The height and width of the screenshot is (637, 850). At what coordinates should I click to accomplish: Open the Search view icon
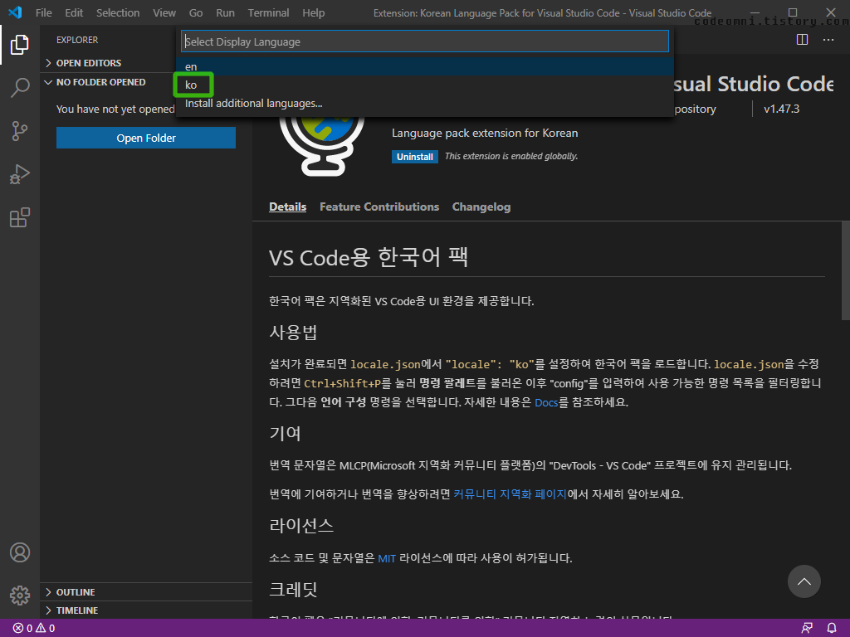20,87
